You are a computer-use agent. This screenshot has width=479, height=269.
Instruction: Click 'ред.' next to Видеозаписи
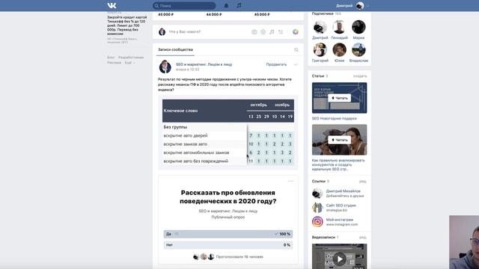363,237
